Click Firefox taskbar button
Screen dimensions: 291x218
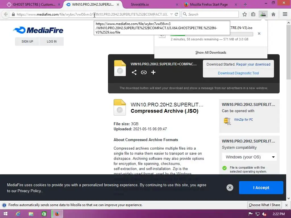(x=57, y=214)
